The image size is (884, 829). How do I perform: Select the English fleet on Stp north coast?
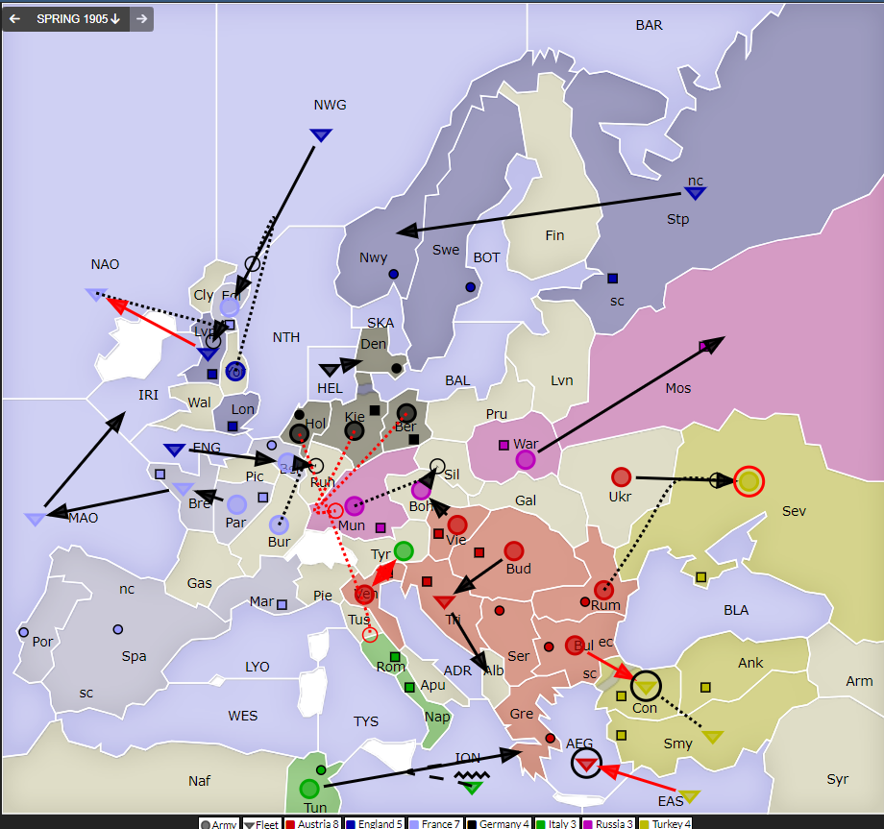pos(695,193)
